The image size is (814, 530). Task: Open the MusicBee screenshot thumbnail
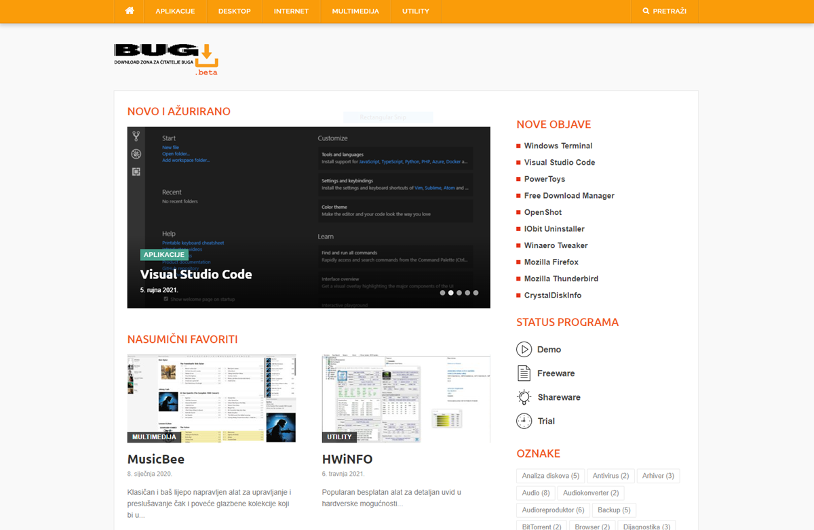point(212,399)
